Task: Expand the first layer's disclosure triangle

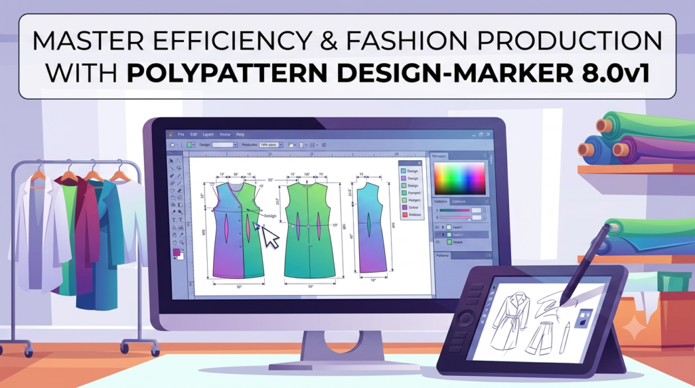Action: 443,227
